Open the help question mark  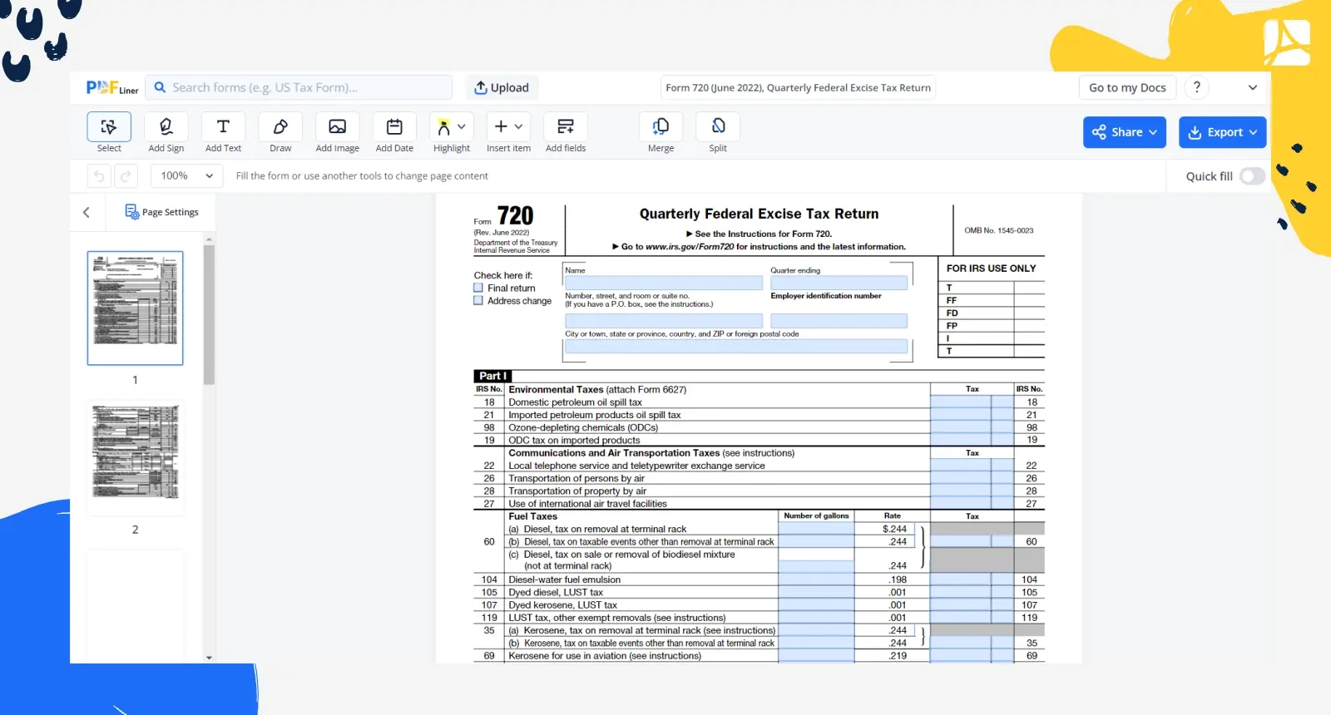[1197, 87]
